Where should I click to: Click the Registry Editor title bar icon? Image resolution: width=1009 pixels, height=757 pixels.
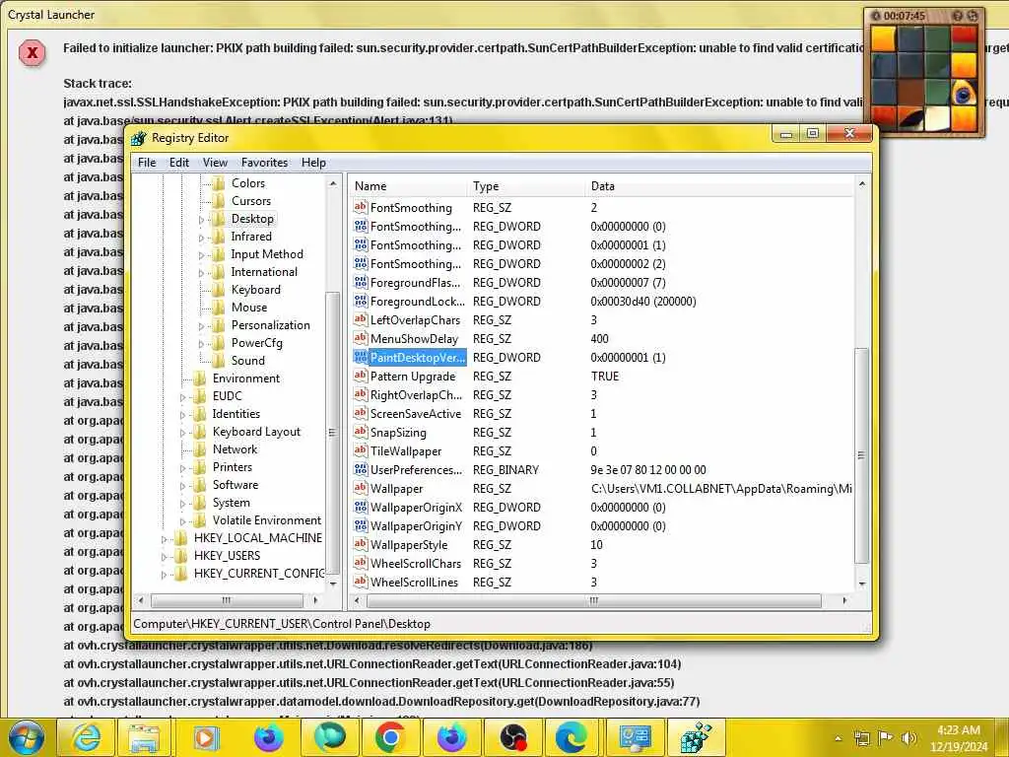coord(139,138)
